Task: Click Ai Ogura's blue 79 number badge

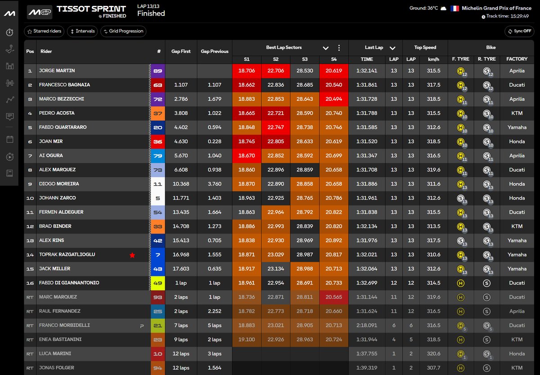Action: tap(158, 156)
